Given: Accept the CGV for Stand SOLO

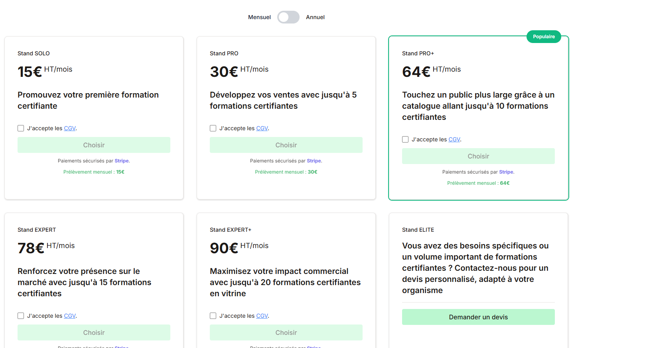Looking at the screenshot, I should click(21, 128).
